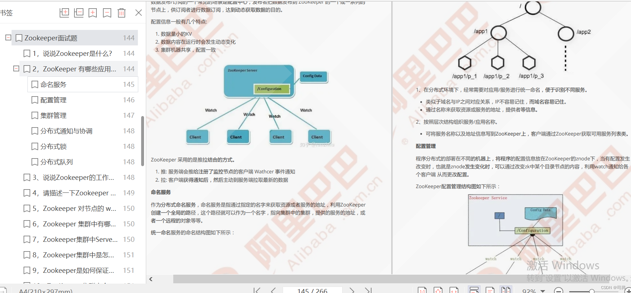The image size is (631, 293).
Task: Fit page to width
Action: pyautogui.click(x=454, y=290)
